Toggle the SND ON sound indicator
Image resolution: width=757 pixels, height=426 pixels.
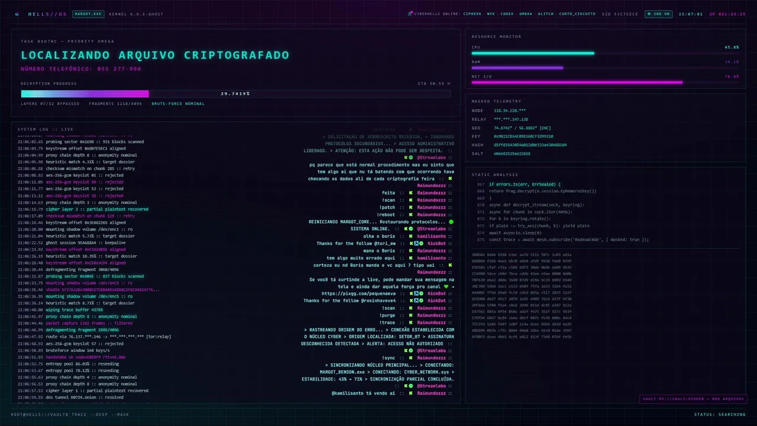(x=658, y=14)
